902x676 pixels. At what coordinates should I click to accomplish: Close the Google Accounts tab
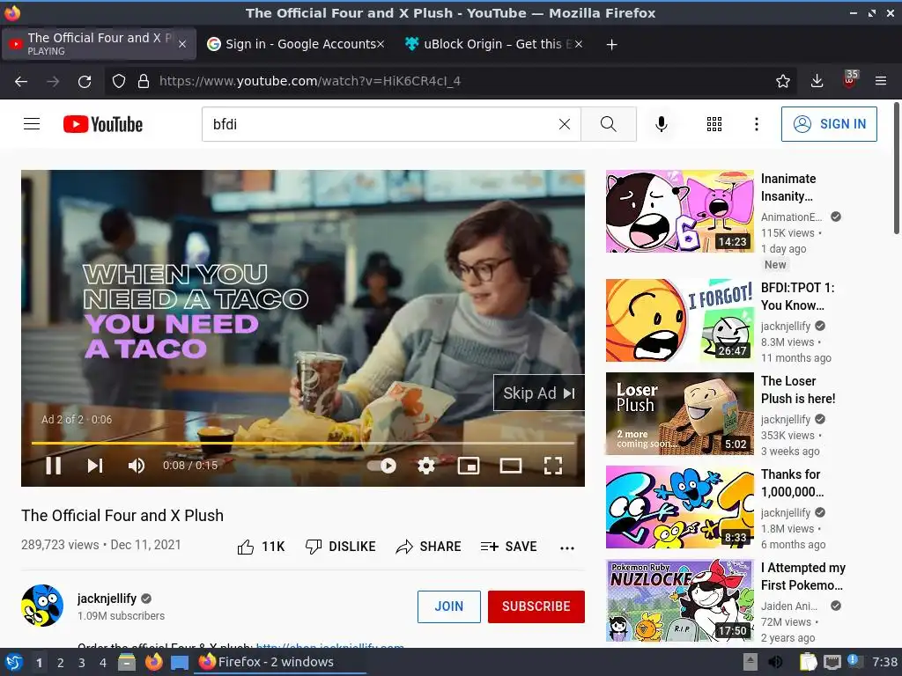tap(381, 44)
